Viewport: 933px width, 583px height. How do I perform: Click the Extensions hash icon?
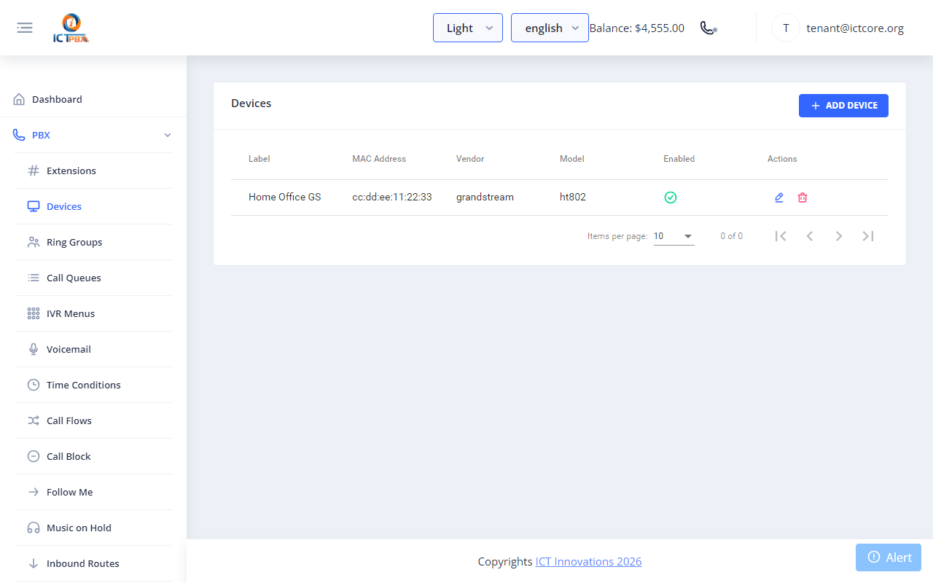pyautogui.click(x=34, y=171)
